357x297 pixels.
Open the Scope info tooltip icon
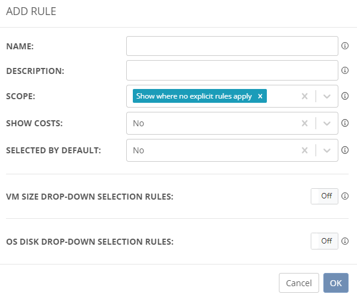click(345, 96)
